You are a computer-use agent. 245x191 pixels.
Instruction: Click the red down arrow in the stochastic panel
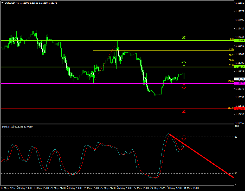pyautogui.click(x=184, y=138)
